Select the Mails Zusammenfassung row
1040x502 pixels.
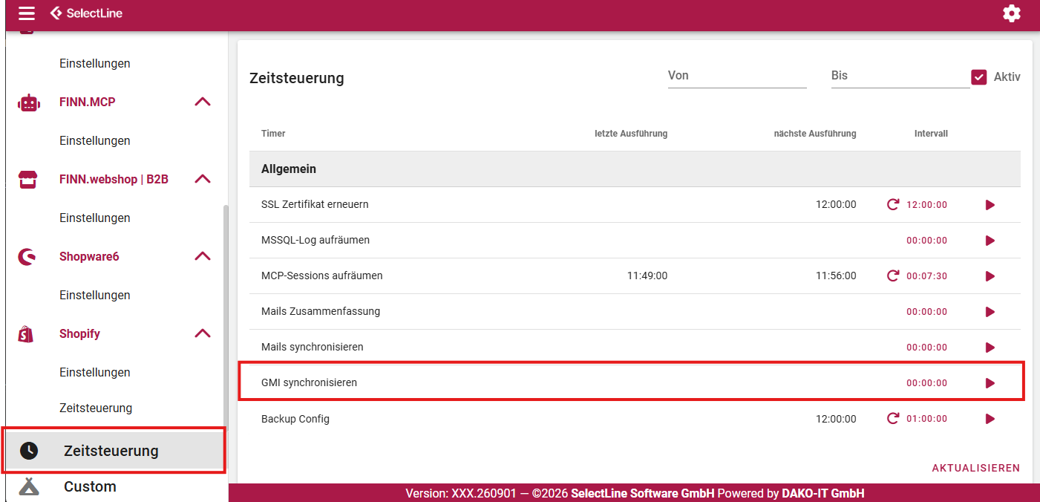[635, 312]
